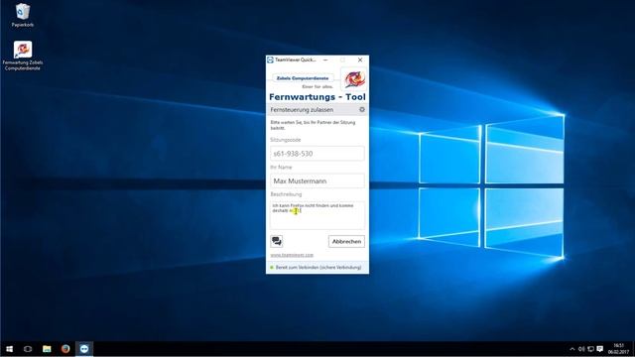Launch Firefox from the taskbar
This screenshot has width=635, height=357.
click(65, 349)
